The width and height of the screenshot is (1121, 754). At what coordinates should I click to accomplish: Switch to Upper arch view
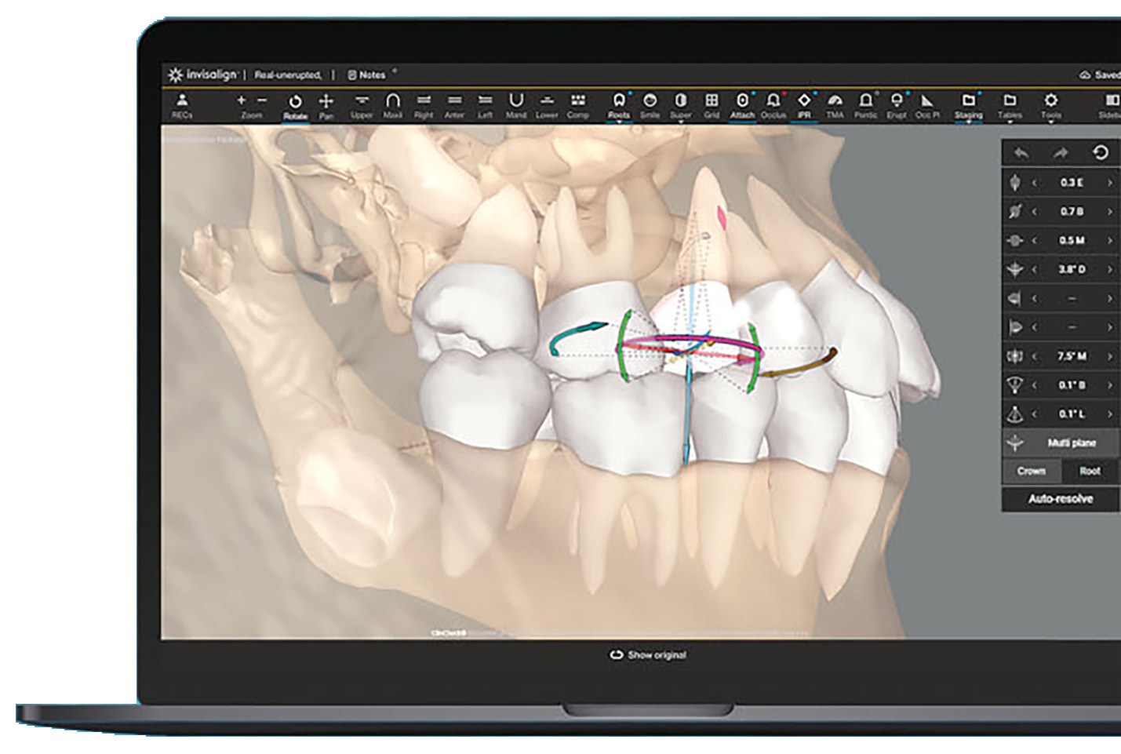click(x=362, y=106)
